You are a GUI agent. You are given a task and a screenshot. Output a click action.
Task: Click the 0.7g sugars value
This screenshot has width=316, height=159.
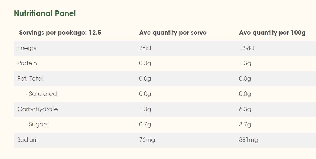pos(145,124)
